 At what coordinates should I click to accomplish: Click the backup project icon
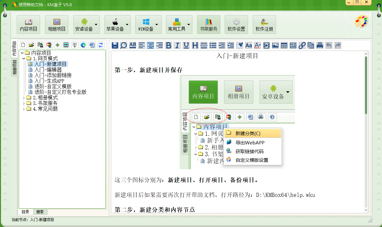(x=40, y=45)
